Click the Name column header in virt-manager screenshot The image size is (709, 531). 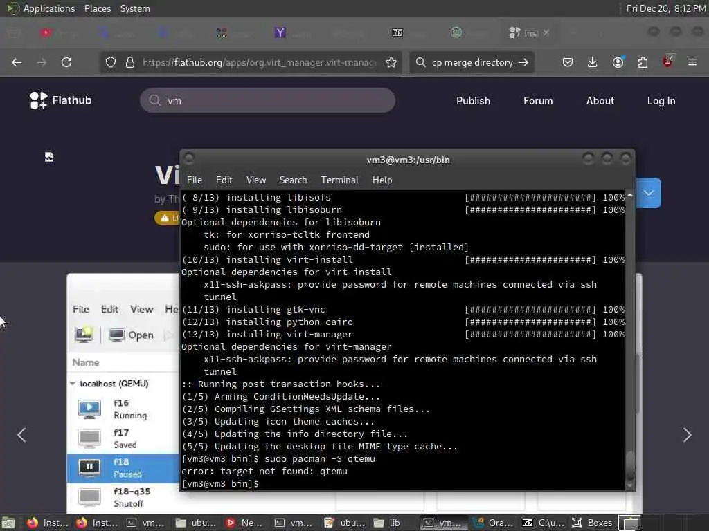[86, 362]
